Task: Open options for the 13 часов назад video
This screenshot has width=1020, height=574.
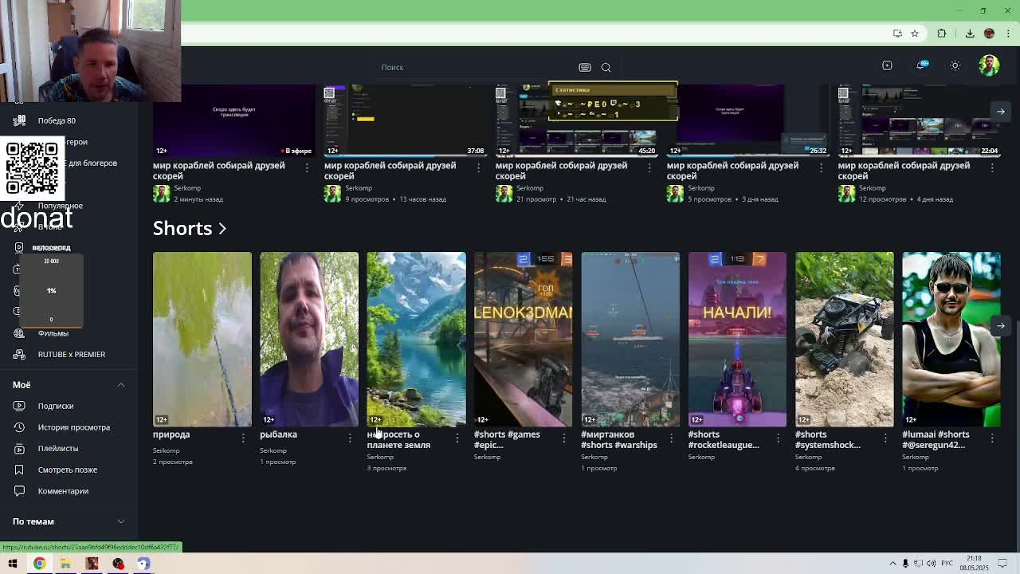Action: [x=478, y=167]
